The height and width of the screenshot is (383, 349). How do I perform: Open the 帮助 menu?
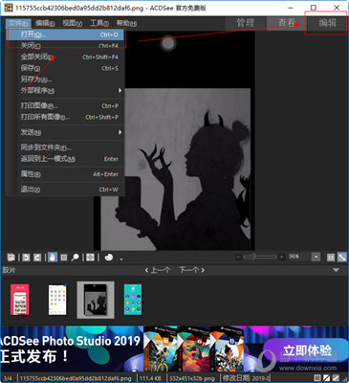coord(126,23)
